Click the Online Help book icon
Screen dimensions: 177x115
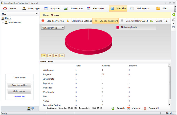(152, 21)
